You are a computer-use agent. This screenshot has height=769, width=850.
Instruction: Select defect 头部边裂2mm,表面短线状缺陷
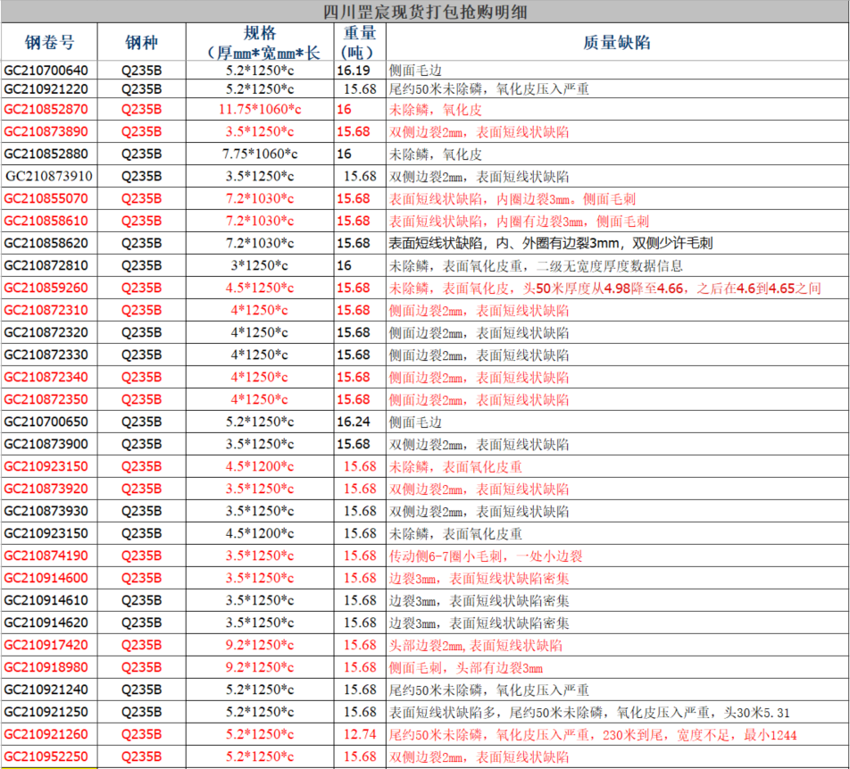pyautogui.click(x=475, y=646)
